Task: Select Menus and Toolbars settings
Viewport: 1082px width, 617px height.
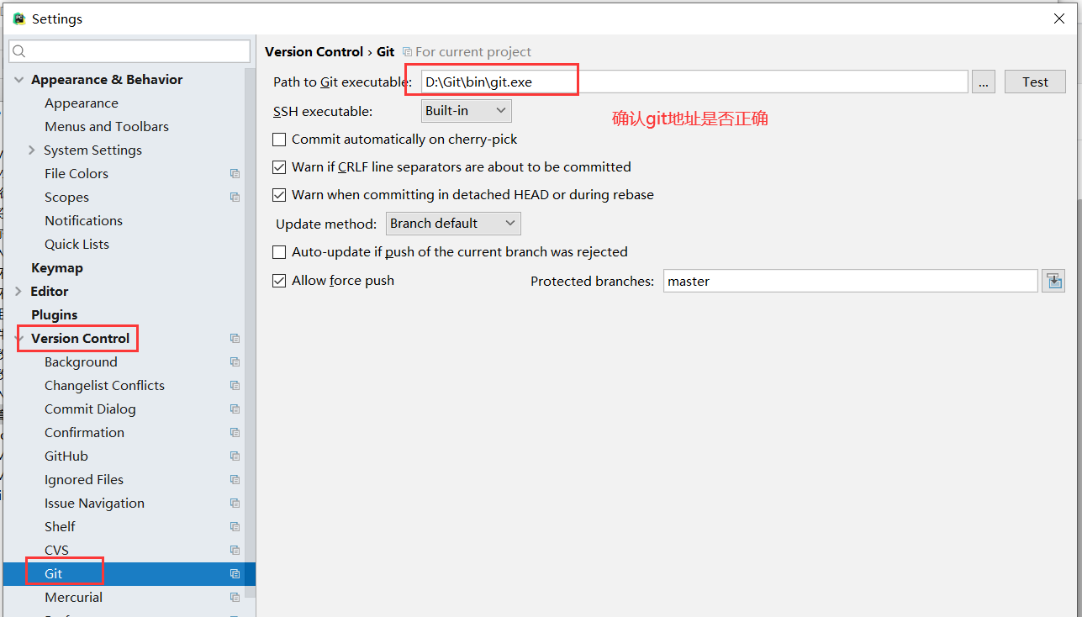Action: point(107,127)
